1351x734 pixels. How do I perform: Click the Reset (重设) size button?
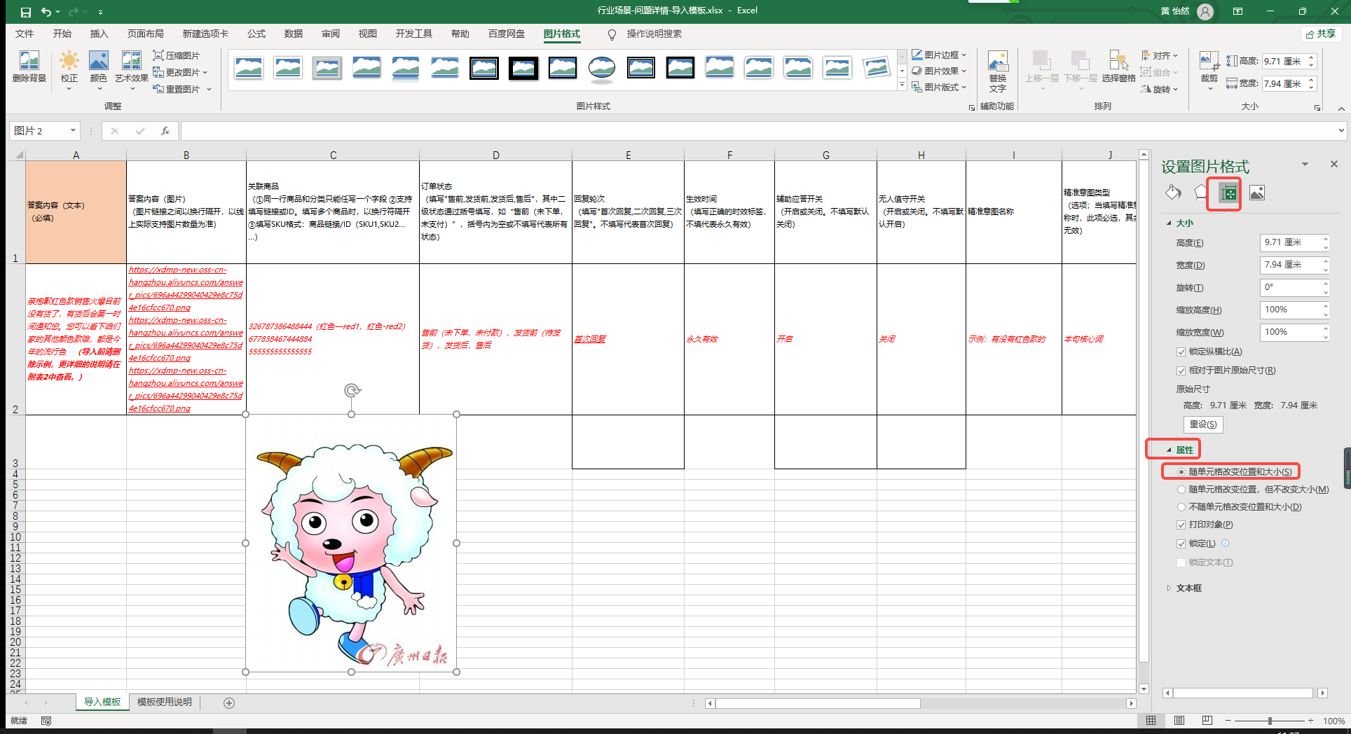click(1203, 424)
